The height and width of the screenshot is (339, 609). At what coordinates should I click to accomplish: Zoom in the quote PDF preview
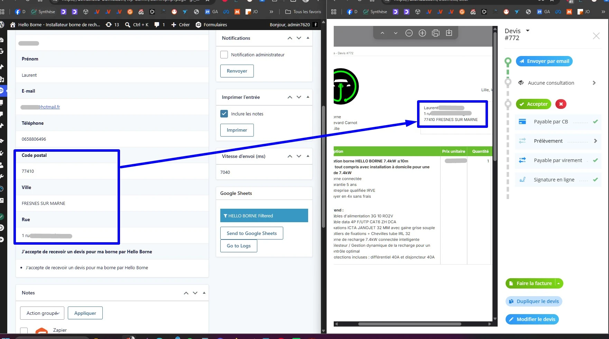[x=422, y=33]
